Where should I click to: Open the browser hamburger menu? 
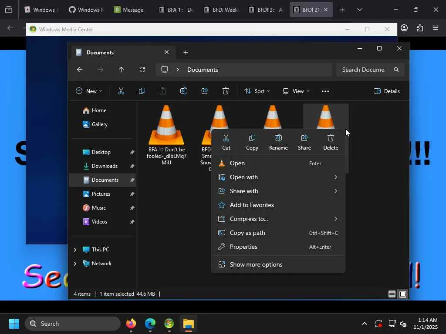pos(436,28)
